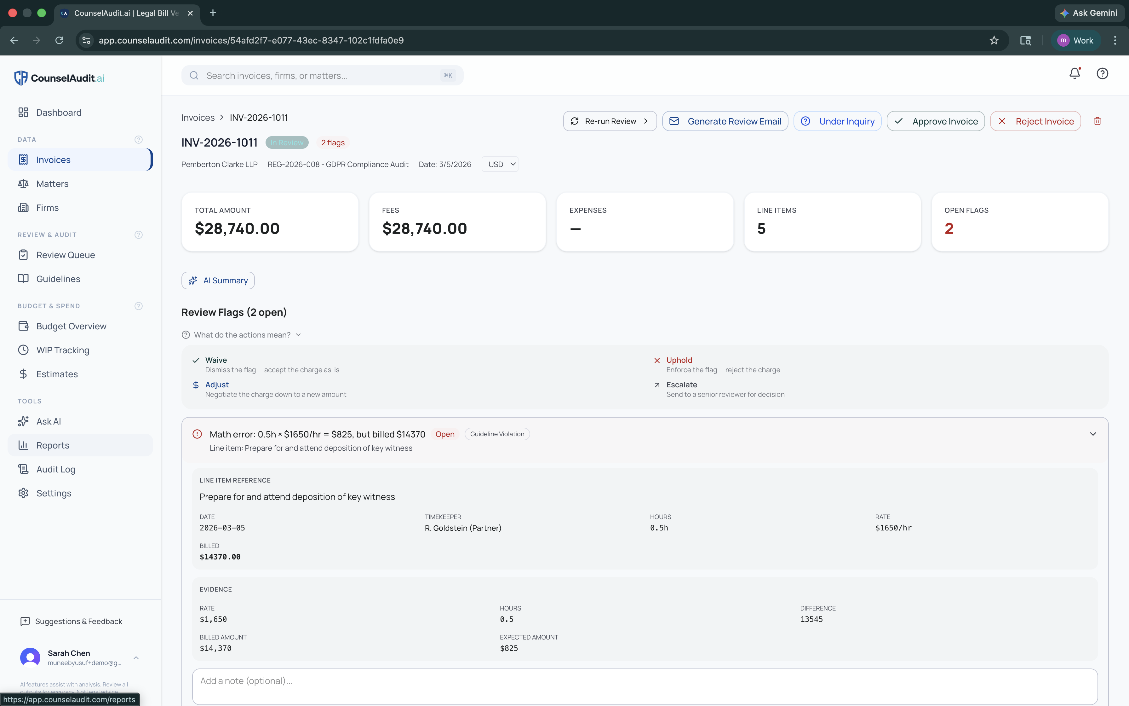Open Guidelines under Review & Audit
Screen dimensions: 1129x706
pyautogui.click(x=58, y=279)
